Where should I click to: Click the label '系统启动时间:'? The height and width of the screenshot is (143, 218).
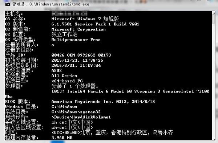point(21,65)
